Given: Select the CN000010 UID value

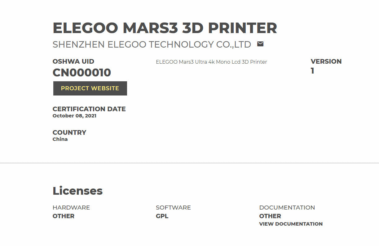Looking at the screenshot, I should pos(82,73).
